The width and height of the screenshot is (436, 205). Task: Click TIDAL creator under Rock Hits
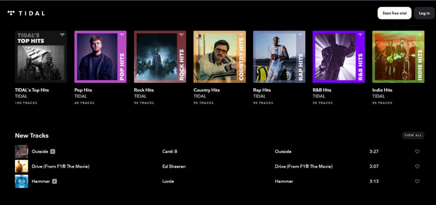(x=140, y=96)
